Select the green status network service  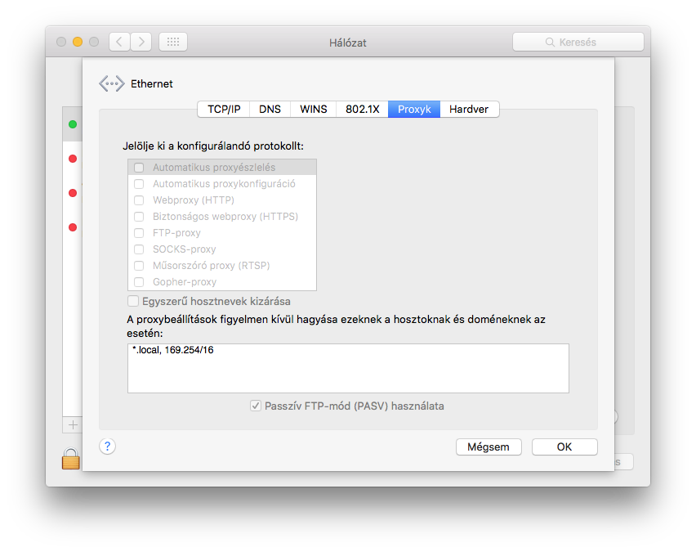pos(73,124)
